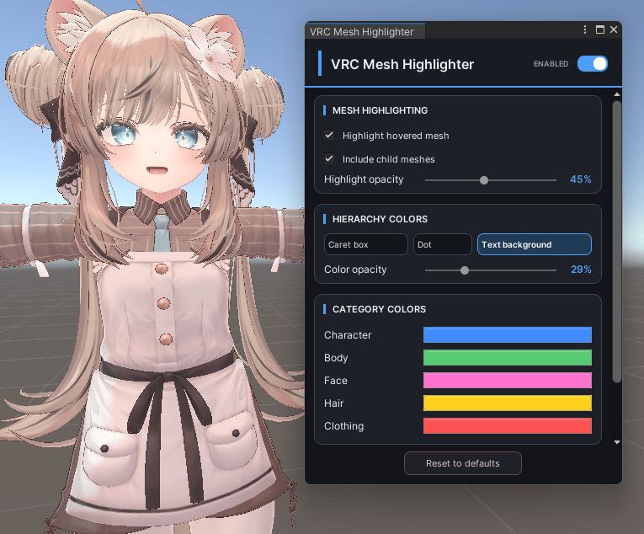
Task: Click the panel's vertical scrollbar thumb
Action: coord(617,242)
